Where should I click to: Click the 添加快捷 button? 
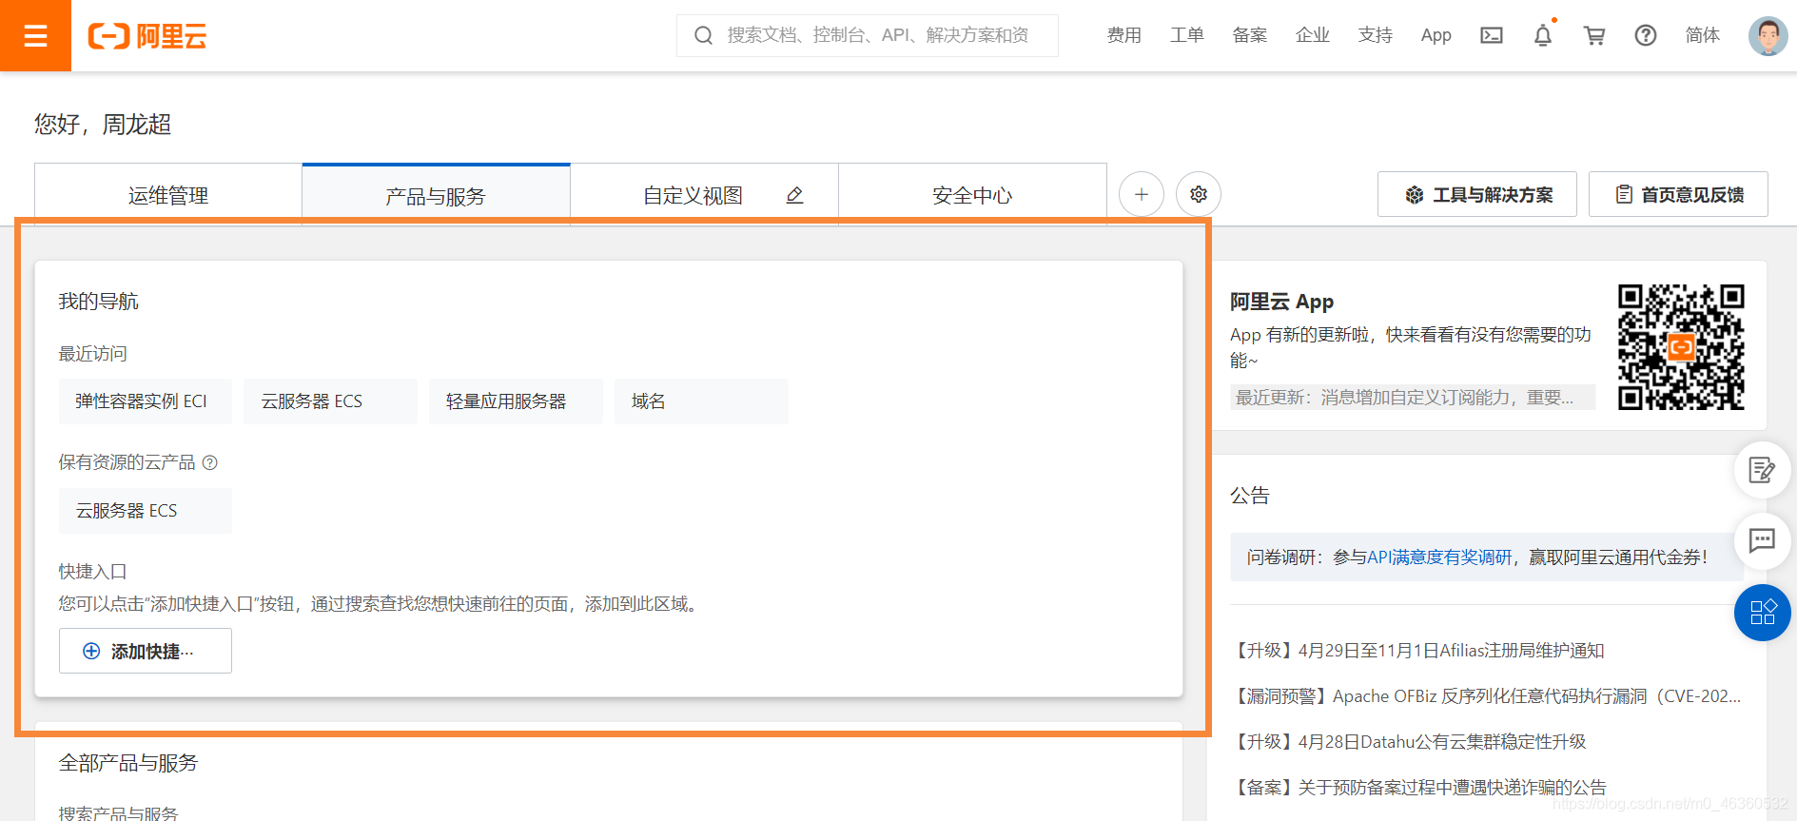146,651
